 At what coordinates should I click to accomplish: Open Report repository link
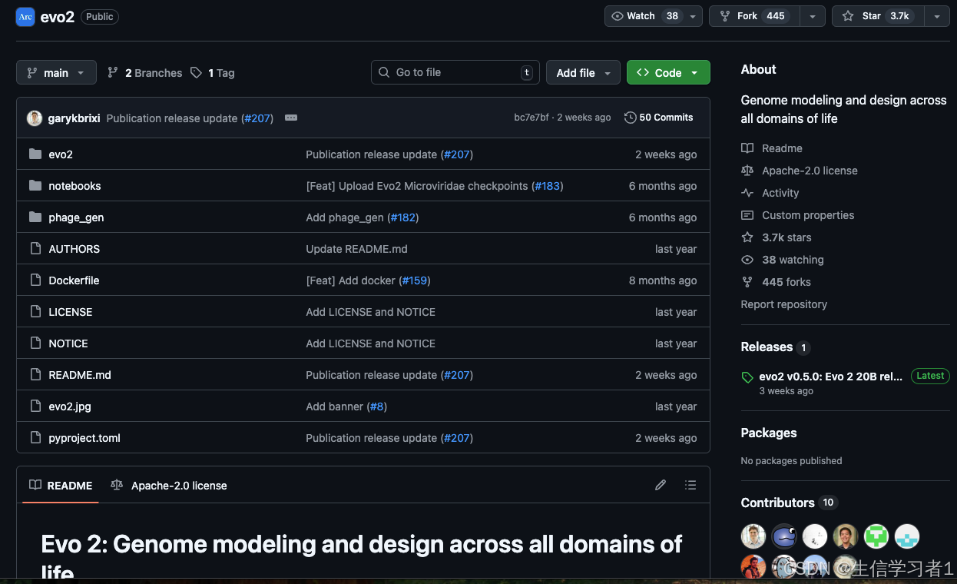tap(783, 304)
